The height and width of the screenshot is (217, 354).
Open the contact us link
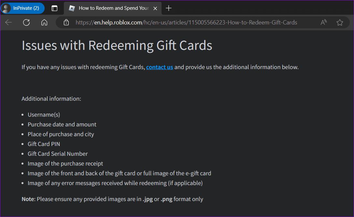click(160, 67)
